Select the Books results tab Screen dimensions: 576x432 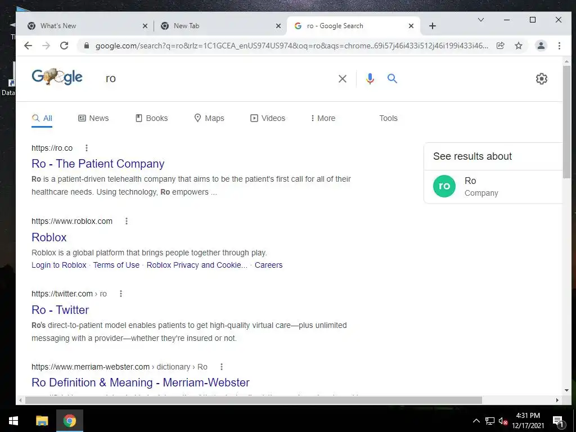click(x=151, y=118)
